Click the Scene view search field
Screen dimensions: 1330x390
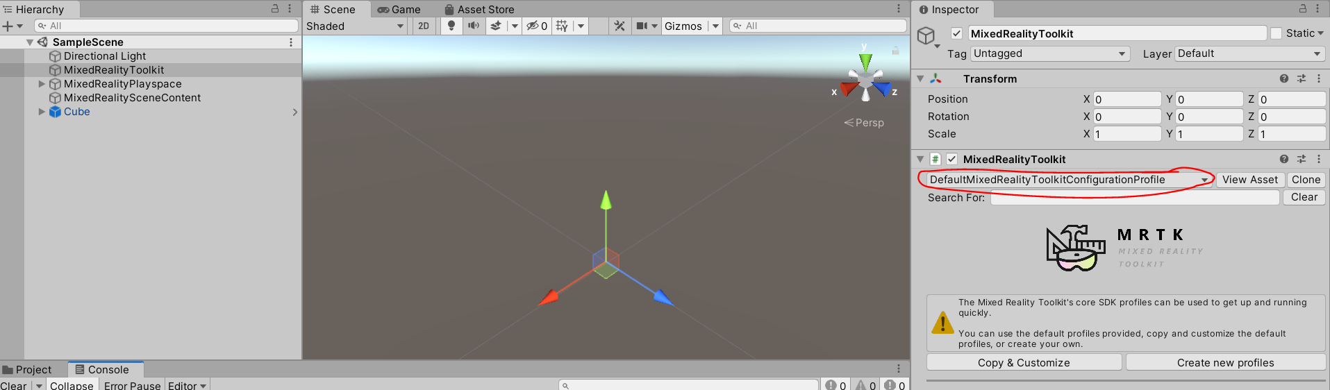tap(818, 26)
